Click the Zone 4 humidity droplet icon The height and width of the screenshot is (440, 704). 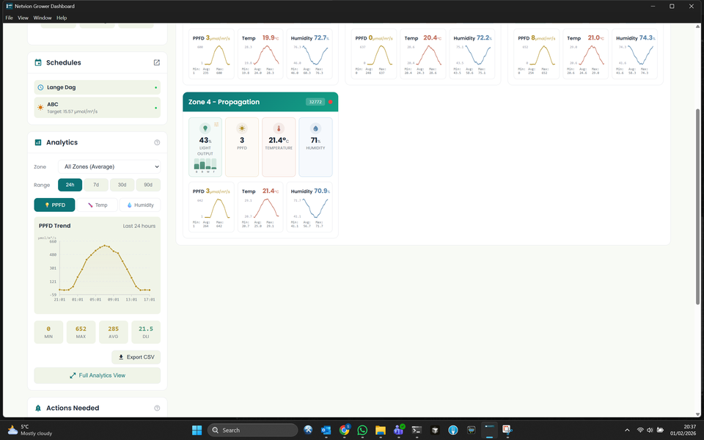(315, 128)
